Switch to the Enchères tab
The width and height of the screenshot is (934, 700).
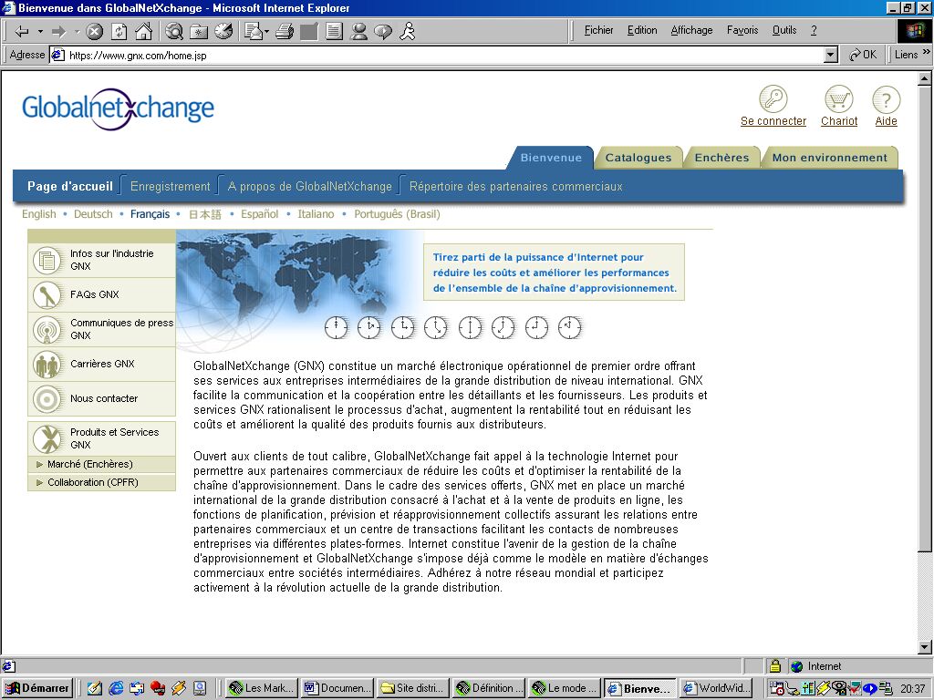coord(721,158)
